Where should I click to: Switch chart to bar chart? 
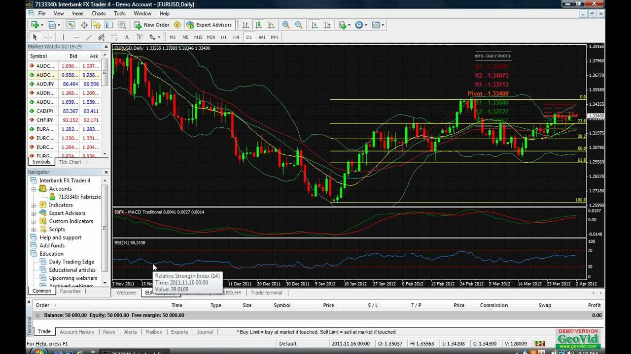245,25
